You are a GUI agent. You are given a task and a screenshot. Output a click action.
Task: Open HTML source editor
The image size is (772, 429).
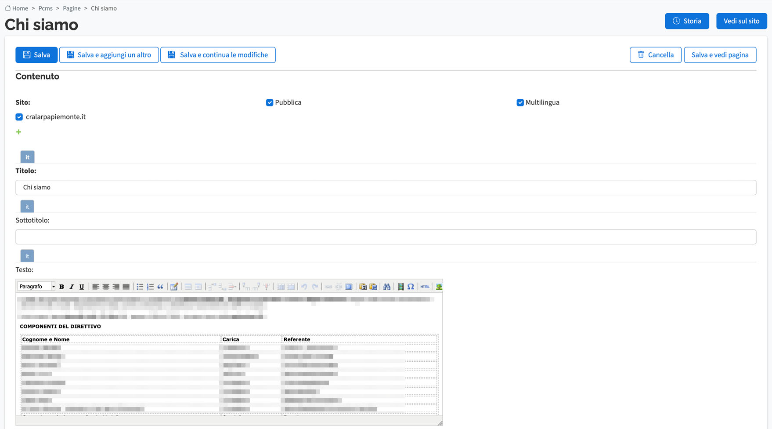[x=425, y=287]
